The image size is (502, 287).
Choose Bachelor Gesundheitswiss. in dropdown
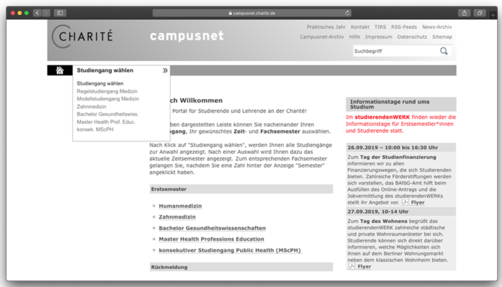(108, 114)
